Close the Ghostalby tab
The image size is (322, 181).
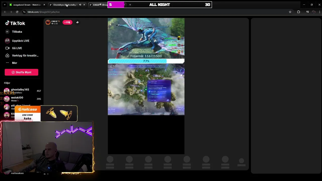coord(84,5)
